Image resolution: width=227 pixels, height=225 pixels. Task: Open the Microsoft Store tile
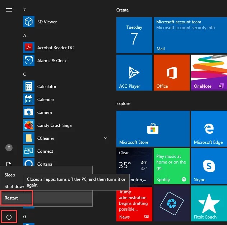point(153,129)
